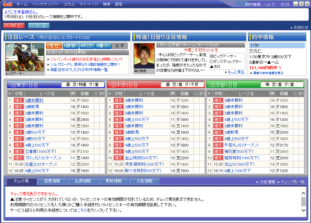Image resolution: width=311 pixels, height=223 pixels.
Task: Switch to the 01/31(日) date toggle
Action: (39, 26)
